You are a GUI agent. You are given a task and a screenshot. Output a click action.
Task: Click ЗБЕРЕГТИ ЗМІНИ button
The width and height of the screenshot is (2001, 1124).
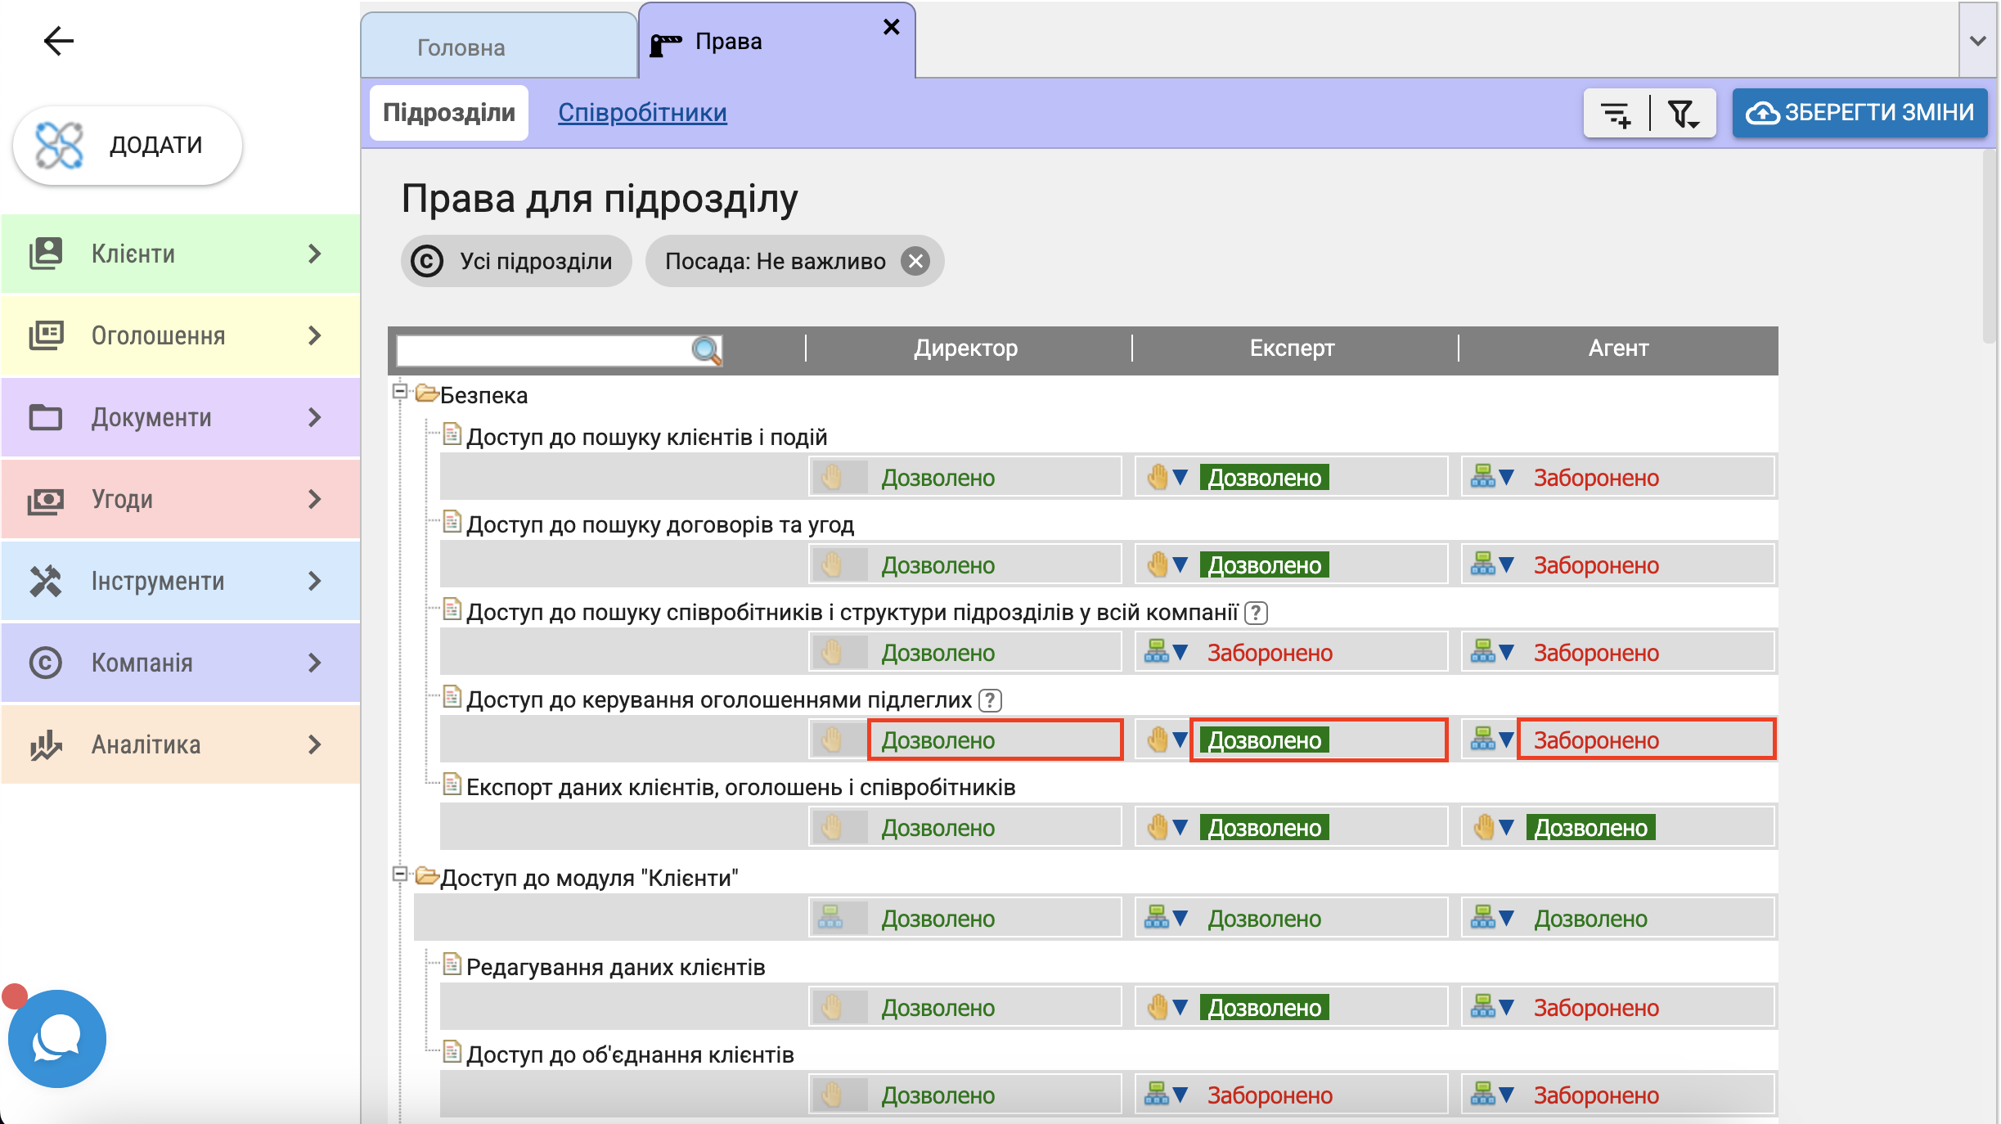click(1859, 113)
